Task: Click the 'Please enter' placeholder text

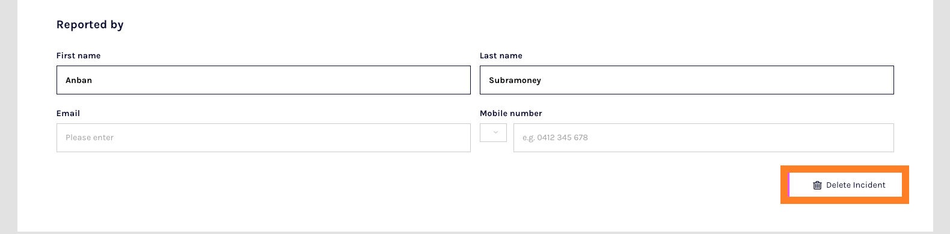Action: pos(90,138)
